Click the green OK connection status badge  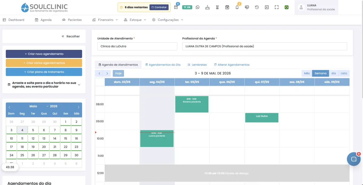187,7
